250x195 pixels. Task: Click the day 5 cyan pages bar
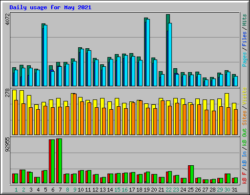pos(45,56)
